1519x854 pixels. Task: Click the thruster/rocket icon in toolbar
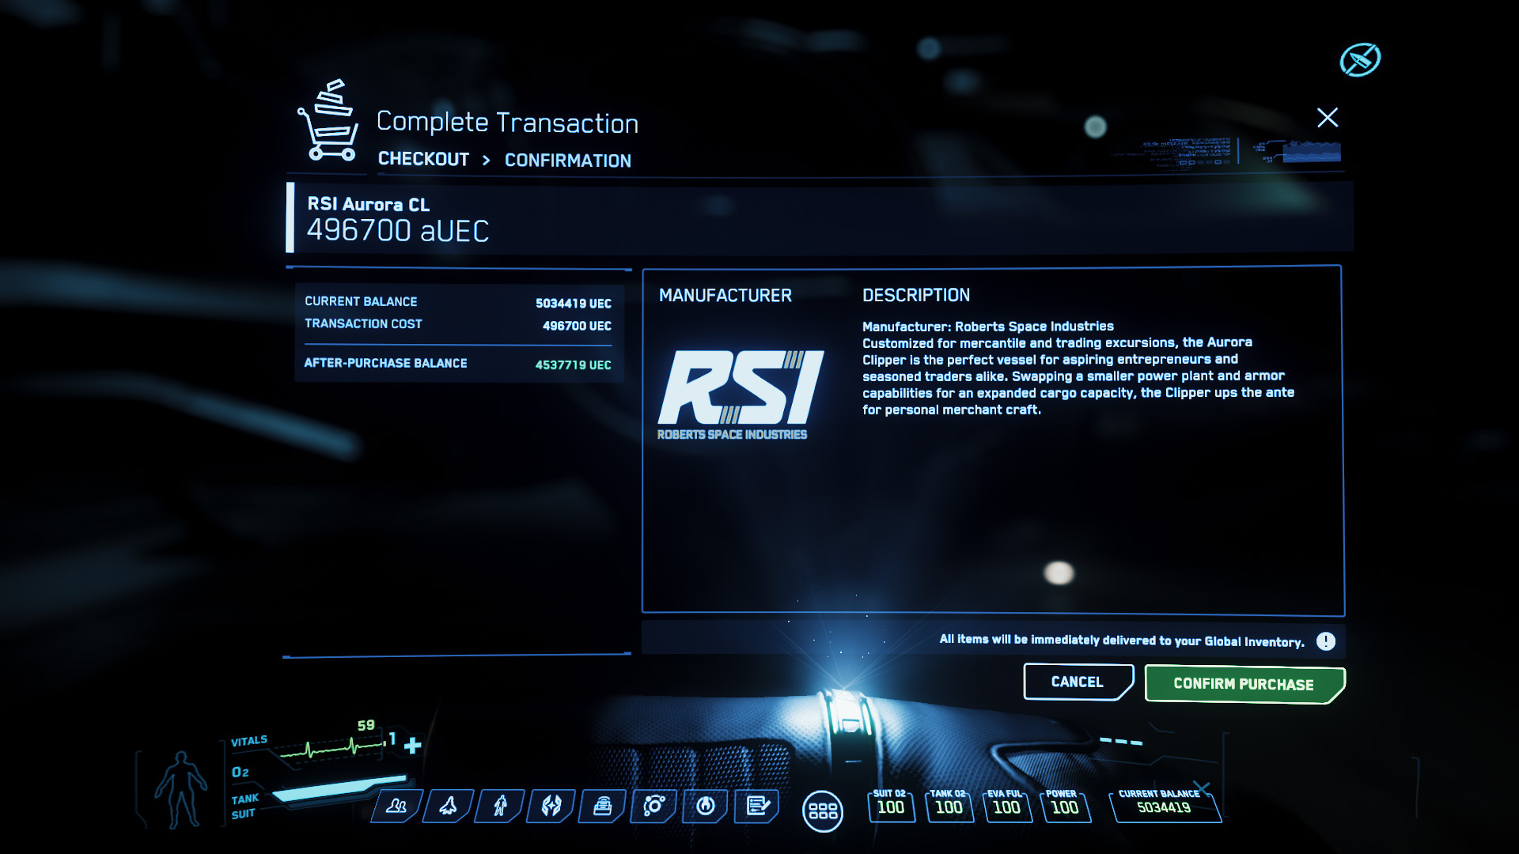click(449, 805)
